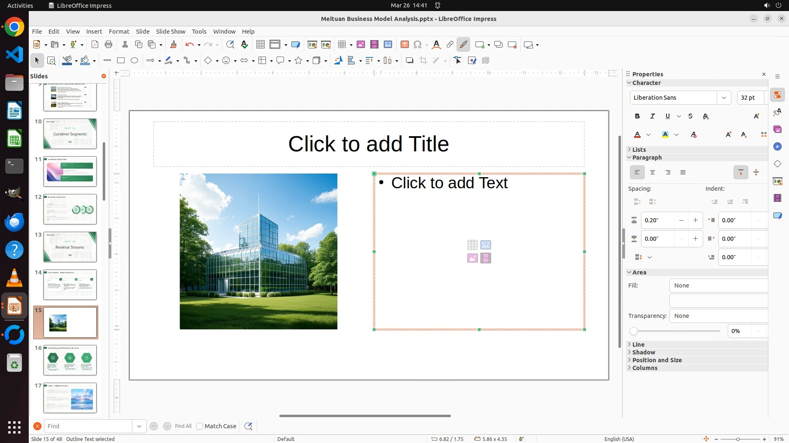Click the Find All button

pos(183,426)
